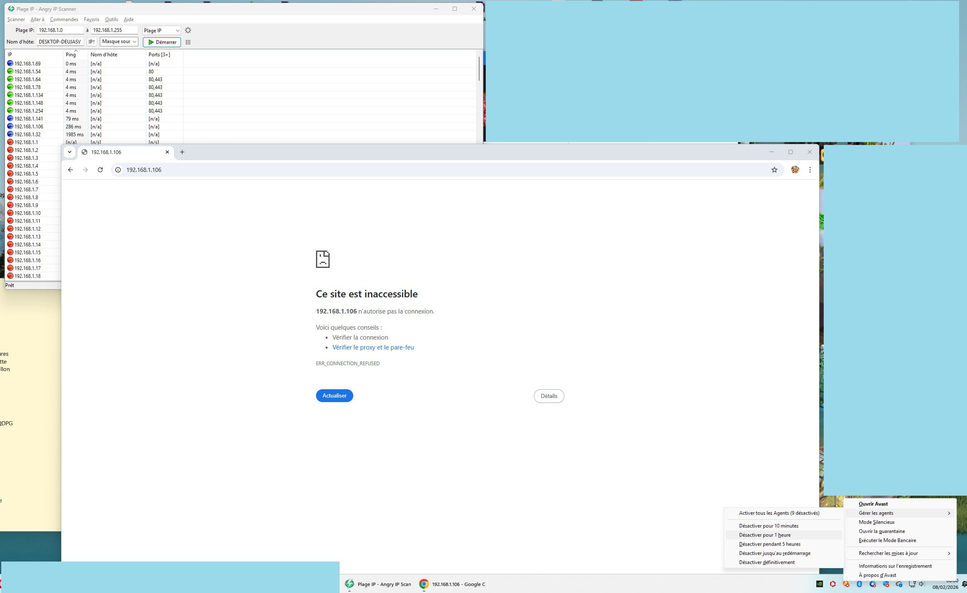Reload the 192.168.1.106 page
Viewport: 967px width, 593px height.
[100, 170]
